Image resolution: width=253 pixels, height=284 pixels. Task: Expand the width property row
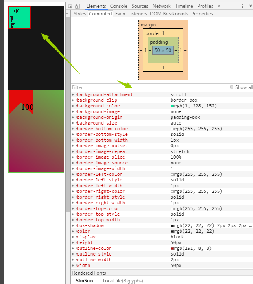(73, 265)
